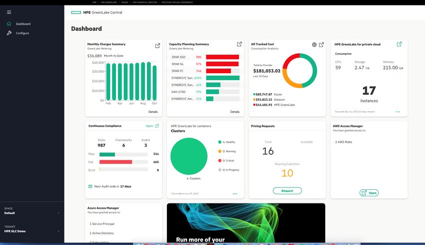This screenshot has width=425, height=245.
Task: Click the cost-by-provider donut chart
Action: pyautogui.click(x=300, y=71)
